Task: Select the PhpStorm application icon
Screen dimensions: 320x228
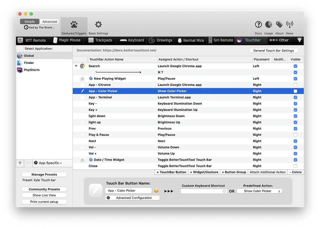Action: 20,70
